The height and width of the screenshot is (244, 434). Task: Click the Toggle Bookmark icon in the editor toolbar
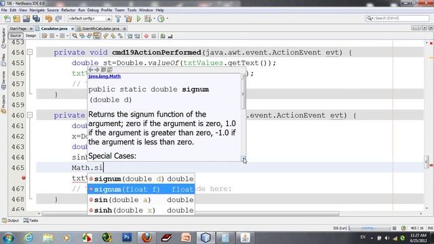pos(121,36)
